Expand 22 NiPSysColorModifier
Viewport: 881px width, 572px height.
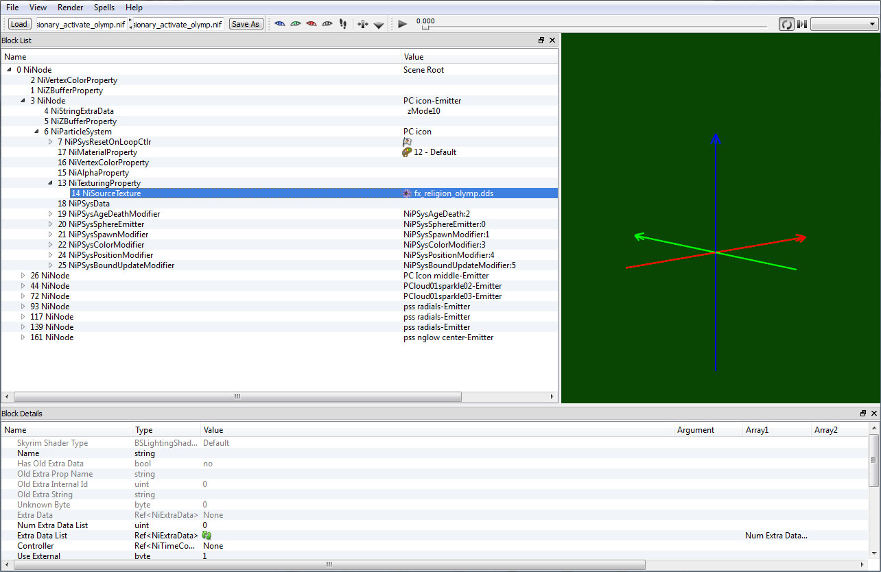(x=50, y=245)
